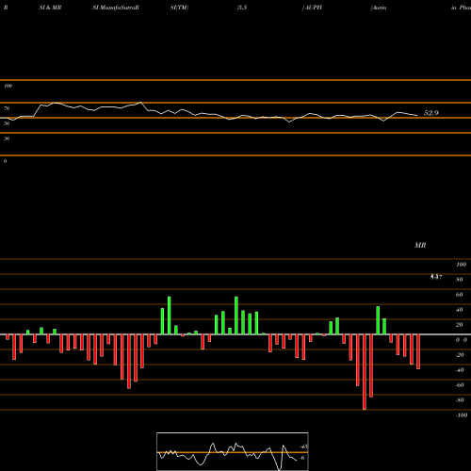
Task: Click the histogram axis label 60
Action: tap(459, 295)
